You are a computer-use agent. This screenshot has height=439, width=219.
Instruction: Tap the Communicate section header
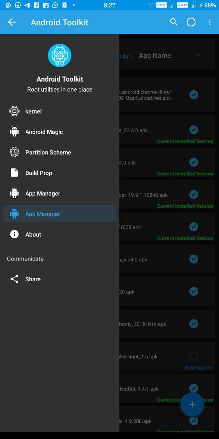(25, 259)
